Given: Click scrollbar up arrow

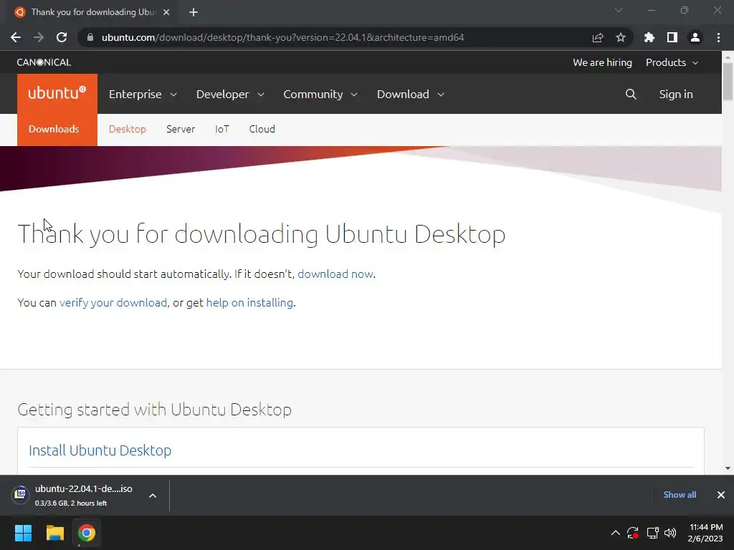Looking at the screenshot, I should [x=728, y=56].
